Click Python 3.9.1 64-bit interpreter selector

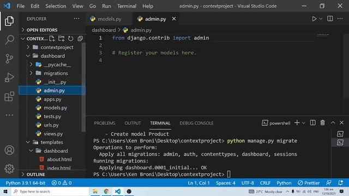pyautogui.click(x=26, y=183)
